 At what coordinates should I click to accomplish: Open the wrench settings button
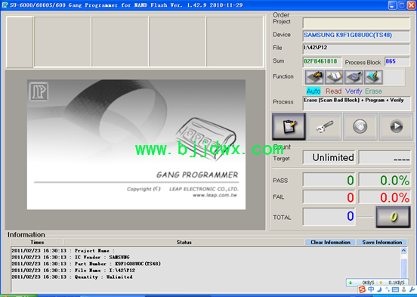[x=325, y=126]
